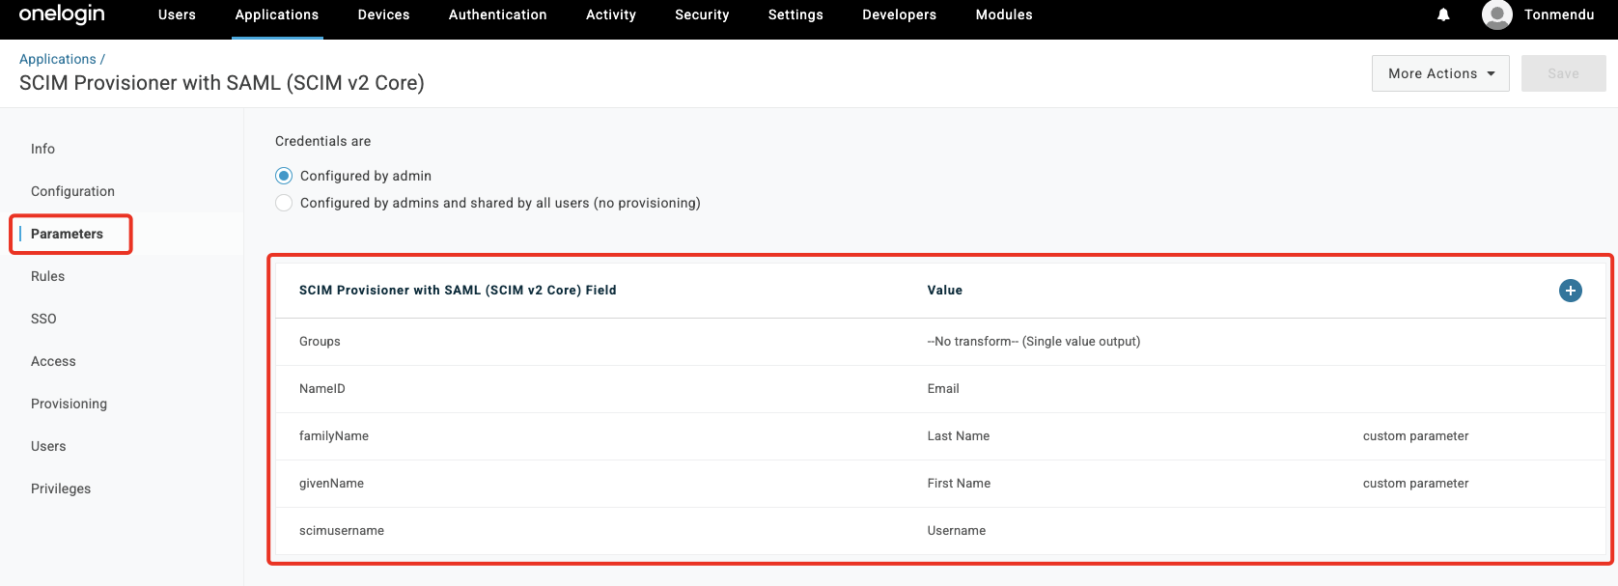This screenshot has width=1618, height=586.
Task: Click the blue plus add parameter icon
Action: pyautogui.click(x=1570, y=291)
